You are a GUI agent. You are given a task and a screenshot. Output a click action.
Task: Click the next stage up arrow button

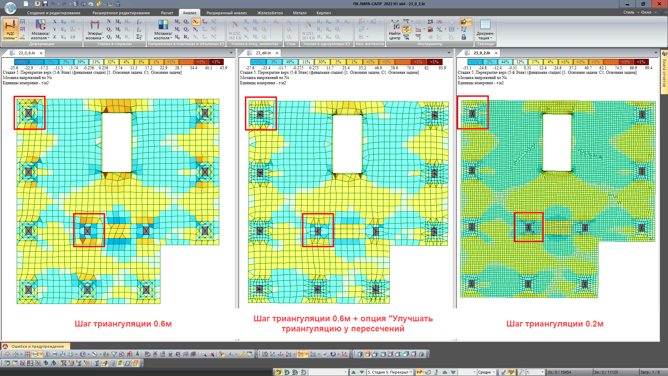(x=353, y=372)
